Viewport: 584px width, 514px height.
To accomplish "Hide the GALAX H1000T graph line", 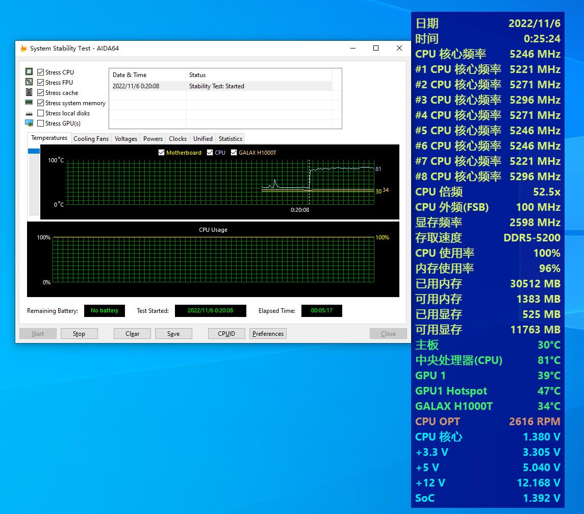I will [x=234, y=153].
